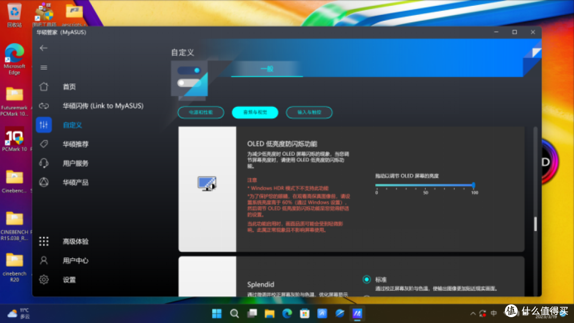
Task: Select the 标准 Splendid radio option
Action: 366,279
